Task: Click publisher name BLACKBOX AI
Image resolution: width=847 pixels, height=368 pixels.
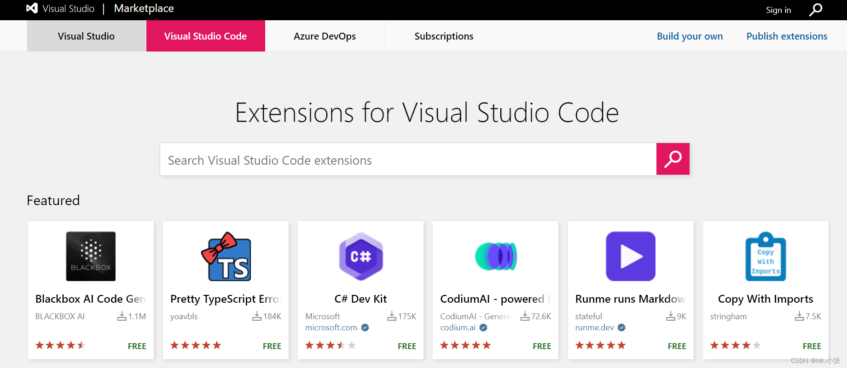Action: click(60, 316)
